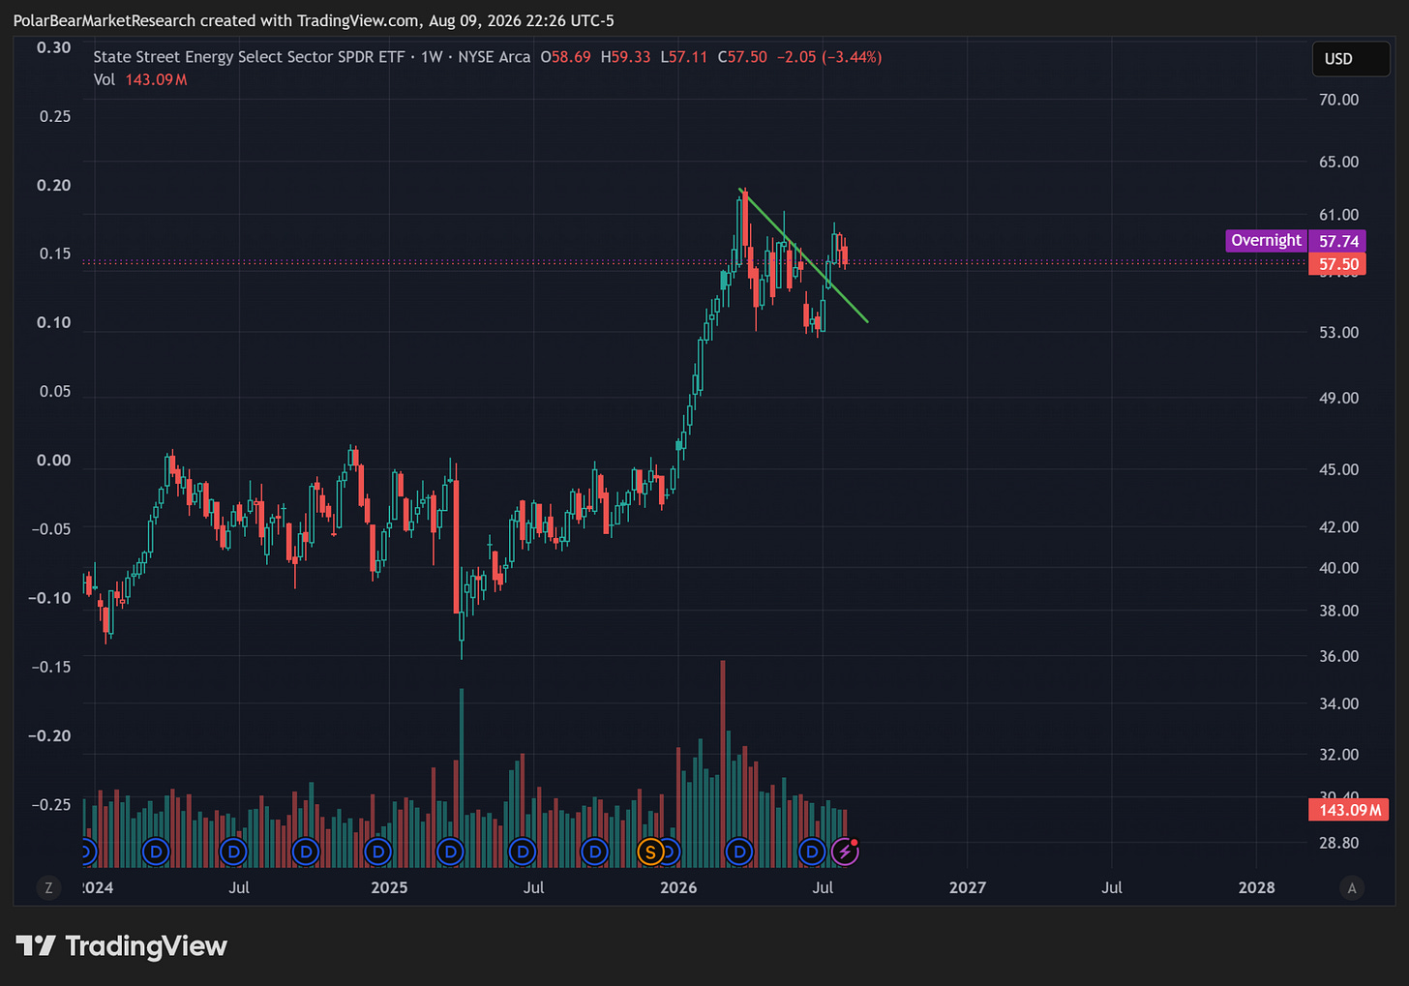Viewport: 1409px width, 986px height.
Task: Click the −0.25 label on the left scale
Action: click(49, 804)
